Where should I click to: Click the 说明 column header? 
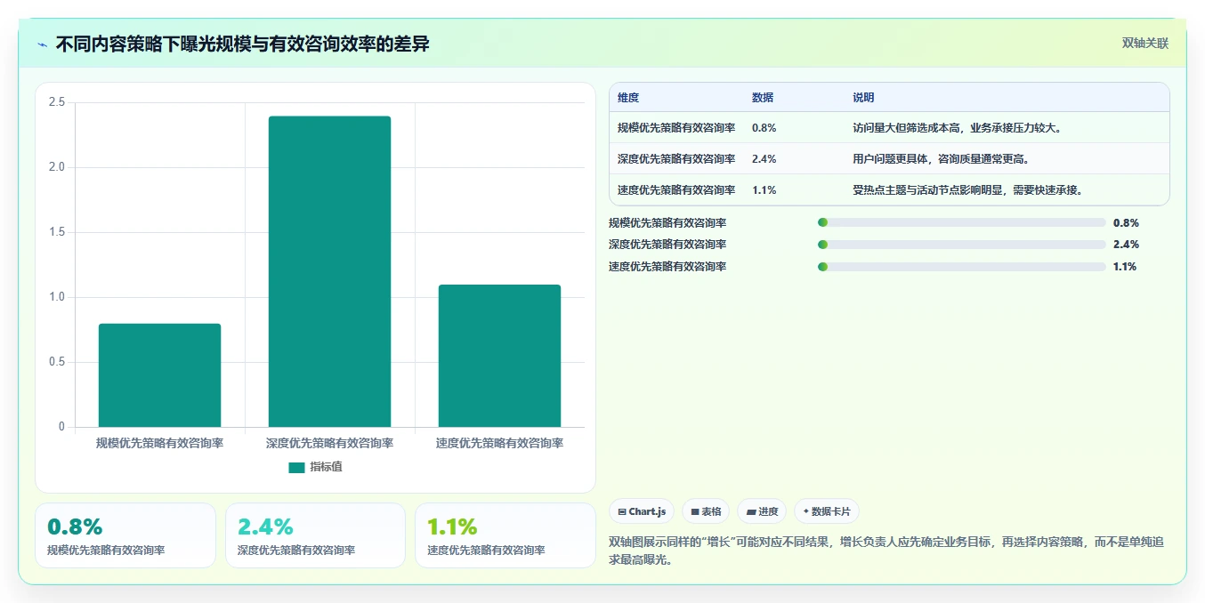point(863,98)
